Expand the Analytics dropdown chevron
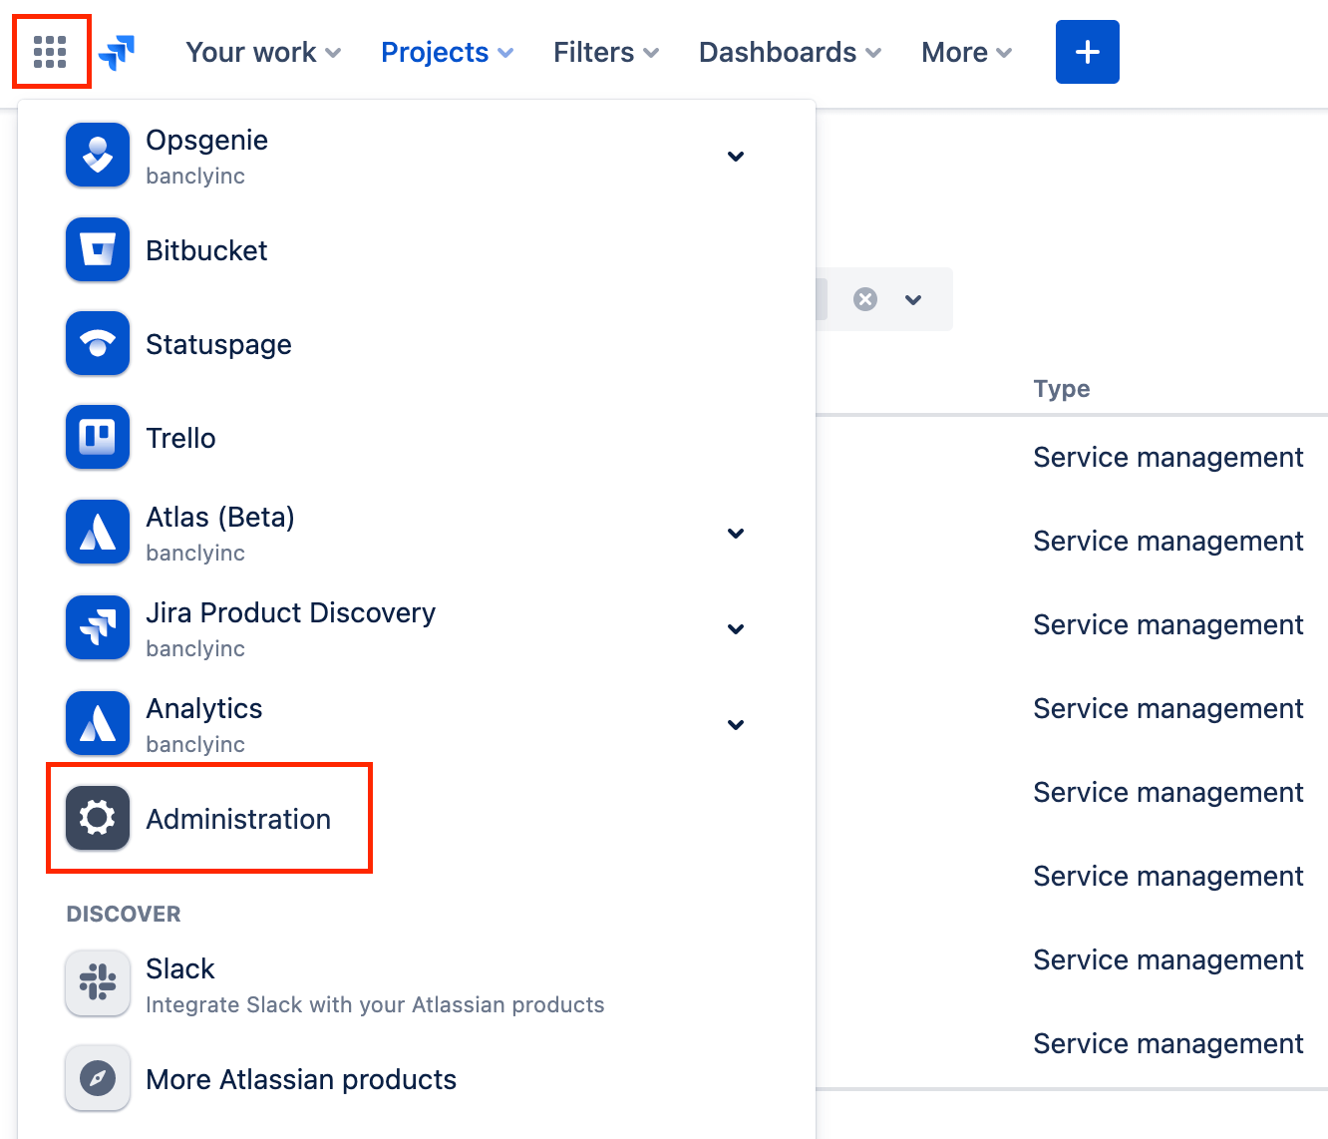Screen dimensions: 1328x1139 (x=736, y=725)
